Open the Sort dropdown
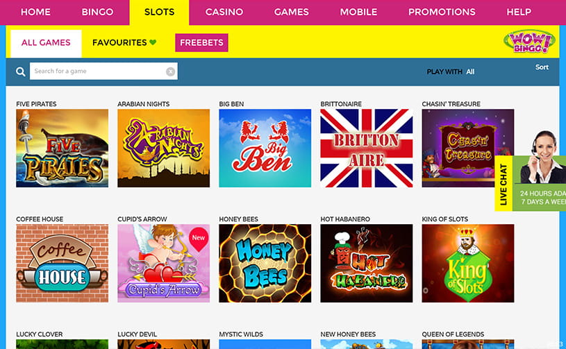Screen dimensions: 566x349 pyautogui.click(x=542, y=67)
